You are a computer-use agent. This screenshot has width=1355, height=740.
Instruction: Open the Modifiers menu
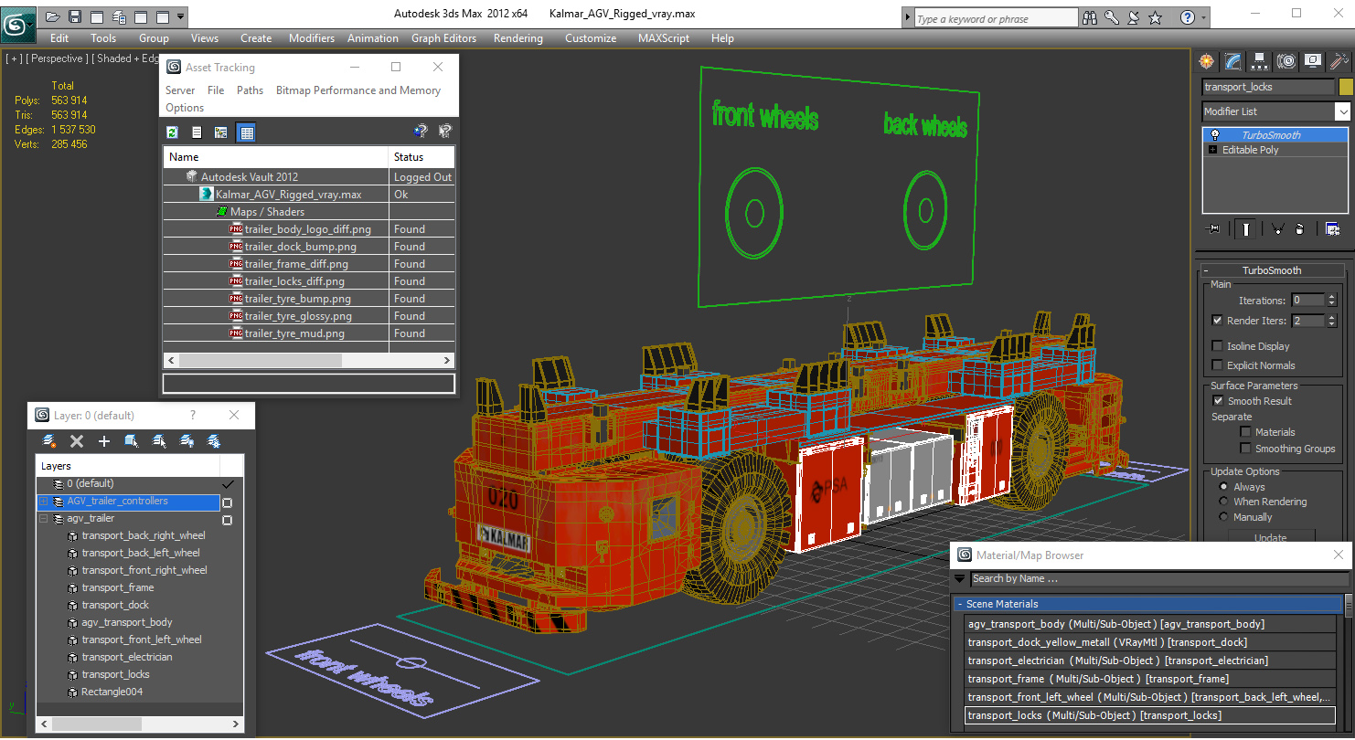[x=312, y=38]
